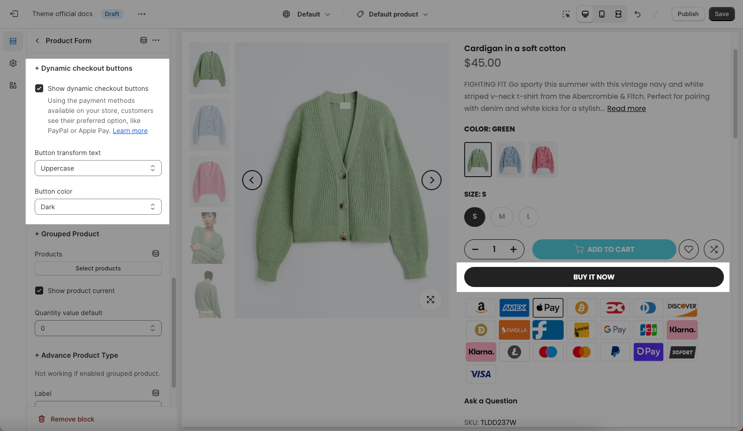Choose the blue color swatch
743x431 pixels.
tap(510, 160)
